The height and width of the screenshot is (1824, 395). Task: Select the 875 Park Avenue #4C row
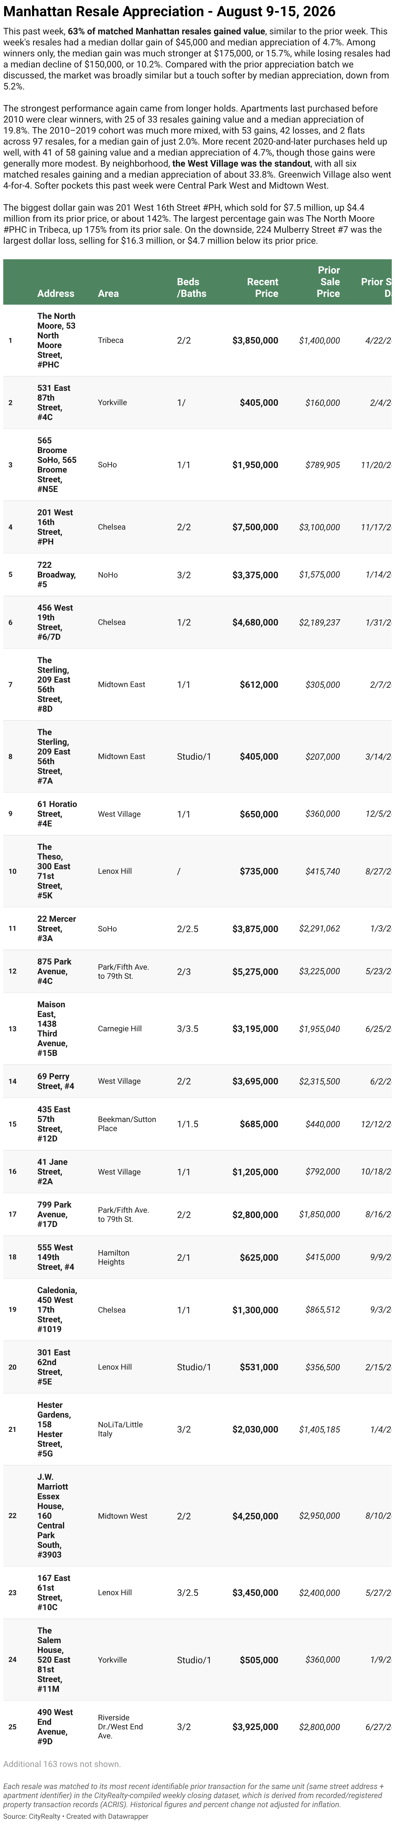(x=198, y=972)
